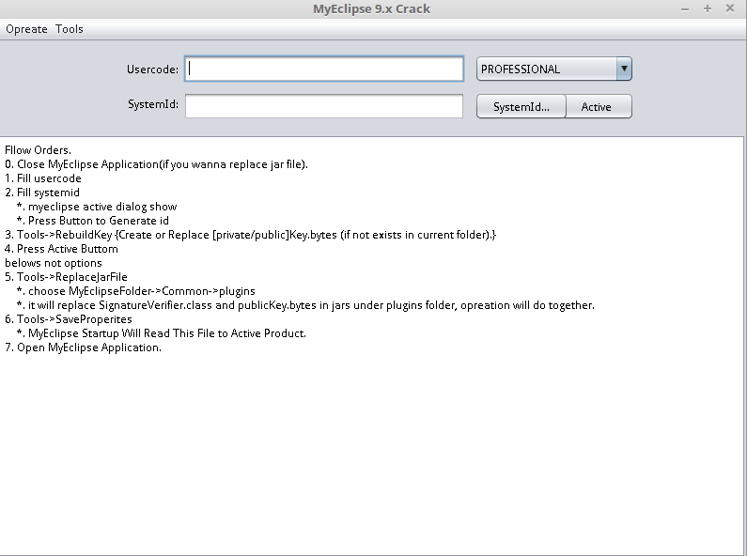This screenshot has width=747, height=556.
Task: Click the 'it will replace SignatureVerifier.class' line
Action: click(306, 305)
